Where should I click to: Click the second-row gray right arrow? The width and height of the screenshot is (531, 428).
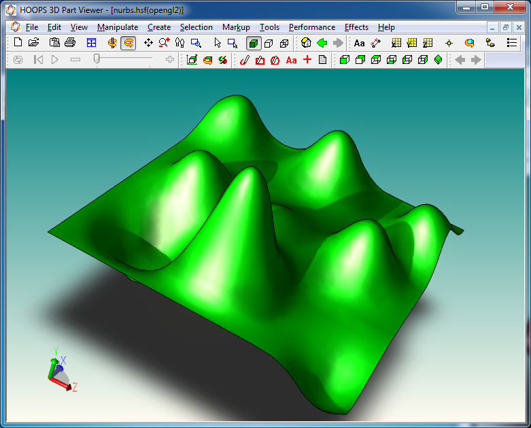click(476, 60)
